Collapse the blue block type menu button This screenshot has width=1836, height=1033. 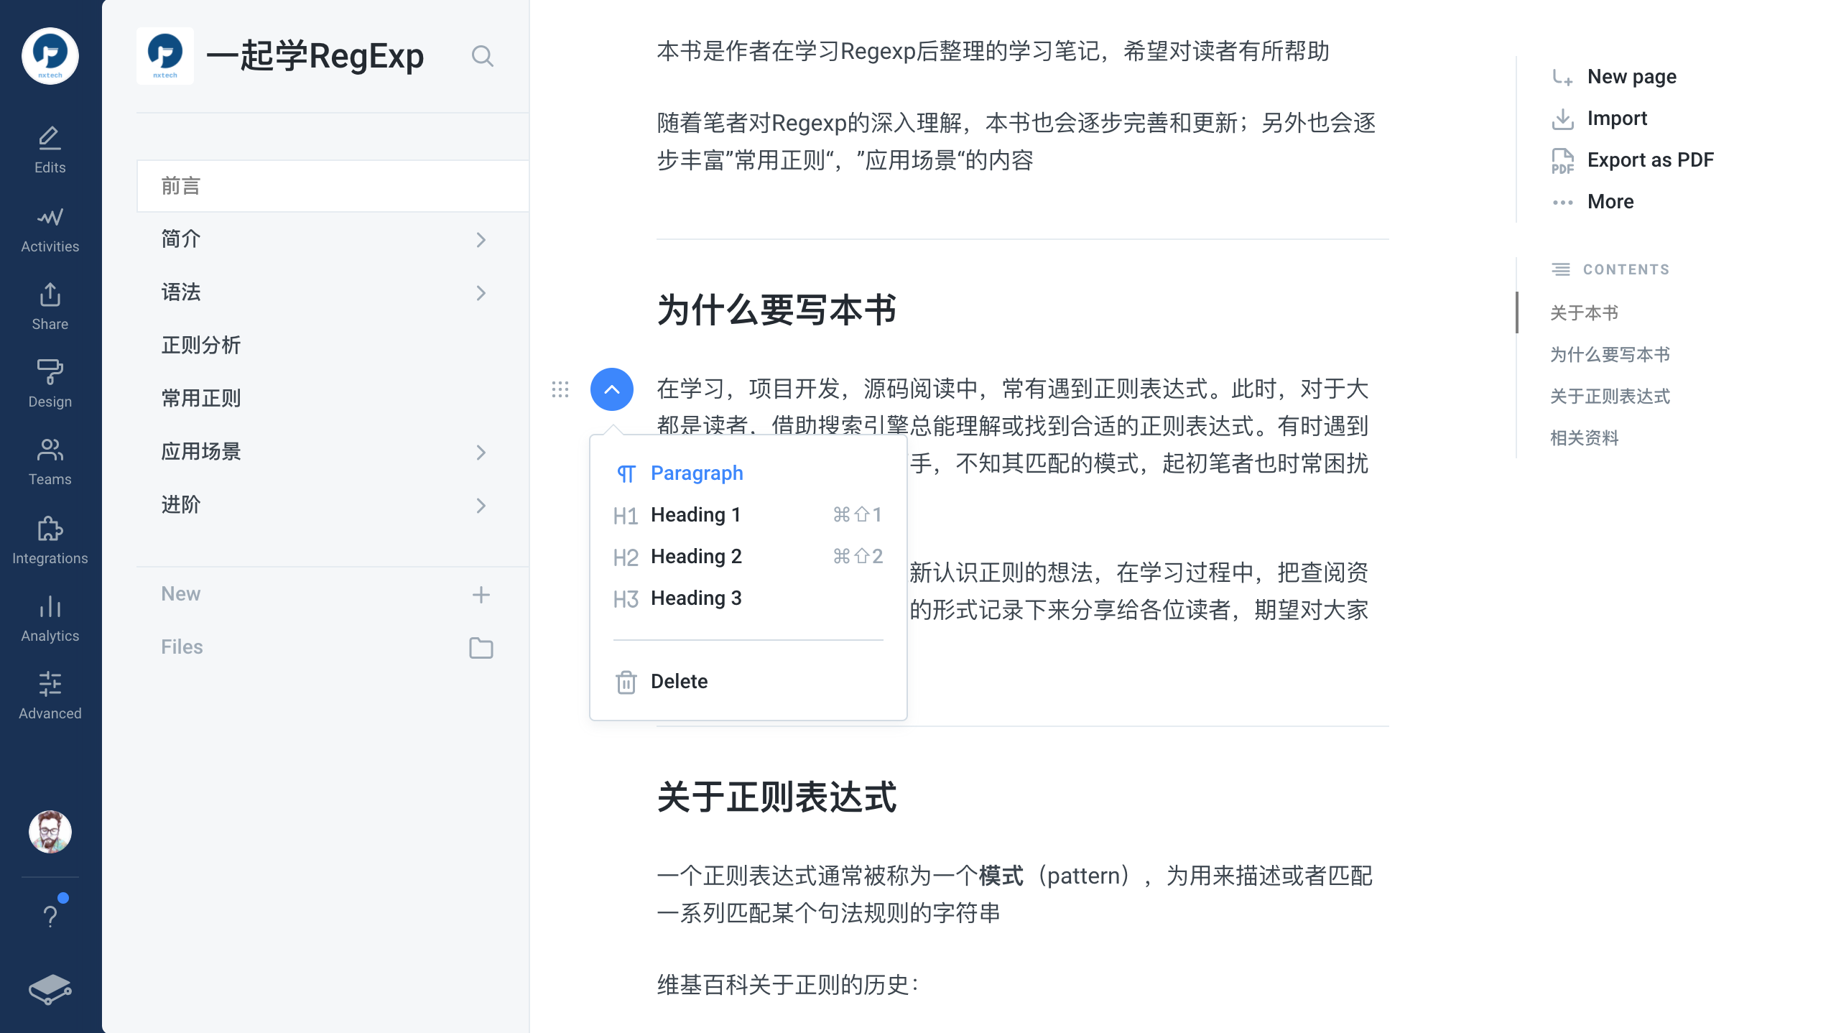coord(611,389)
